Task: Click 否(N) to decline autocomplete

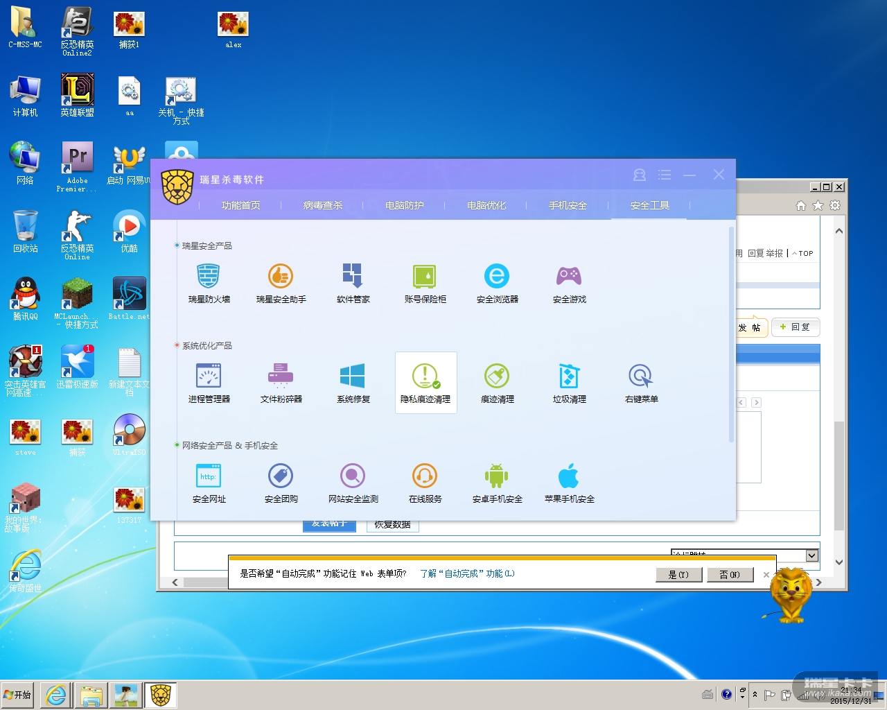Action: point(730,575)
